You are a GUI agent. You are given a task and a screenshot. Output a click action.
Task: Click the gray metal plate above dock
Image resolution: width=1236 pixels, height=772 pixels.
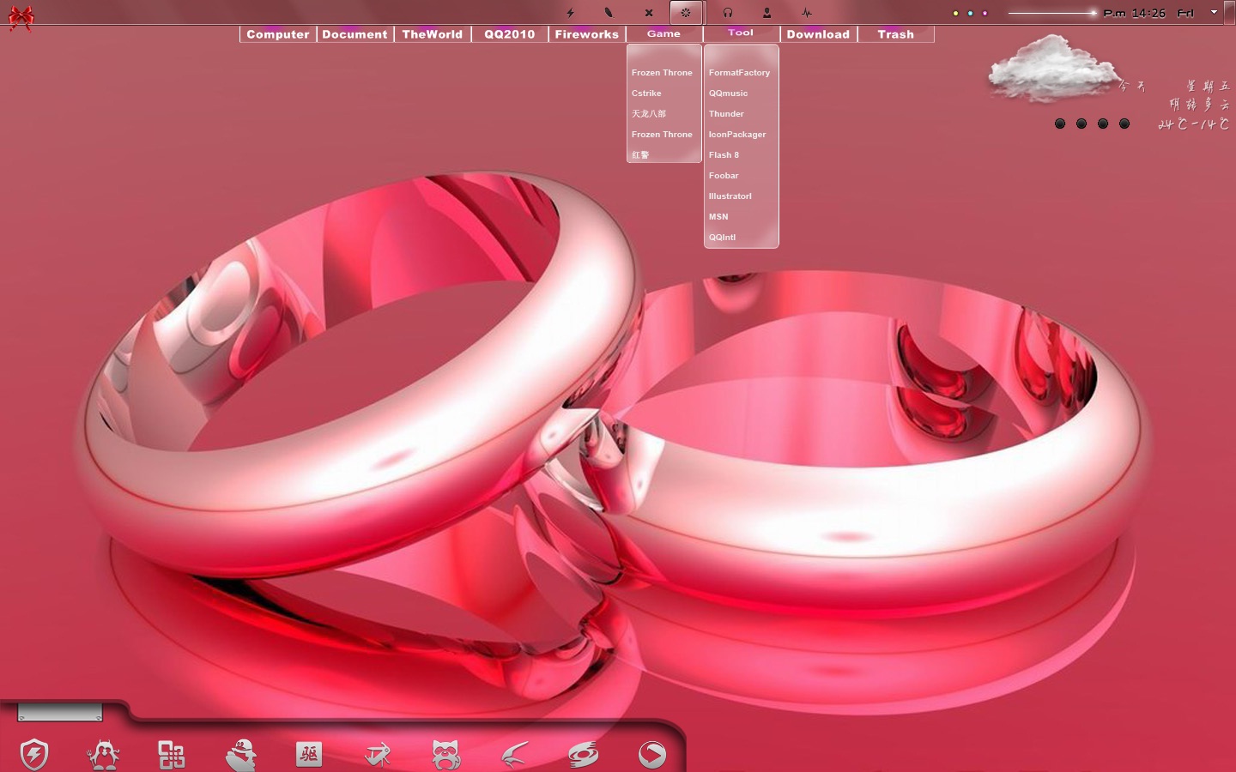60,713
